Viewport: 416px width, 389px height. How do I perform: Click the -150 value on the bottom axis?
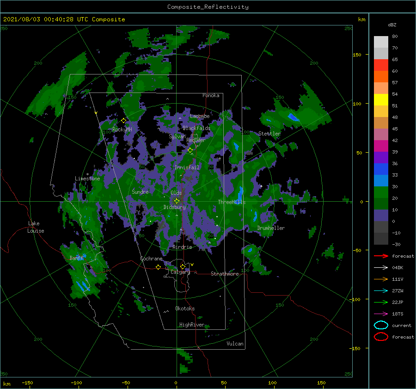coord(27,383)
